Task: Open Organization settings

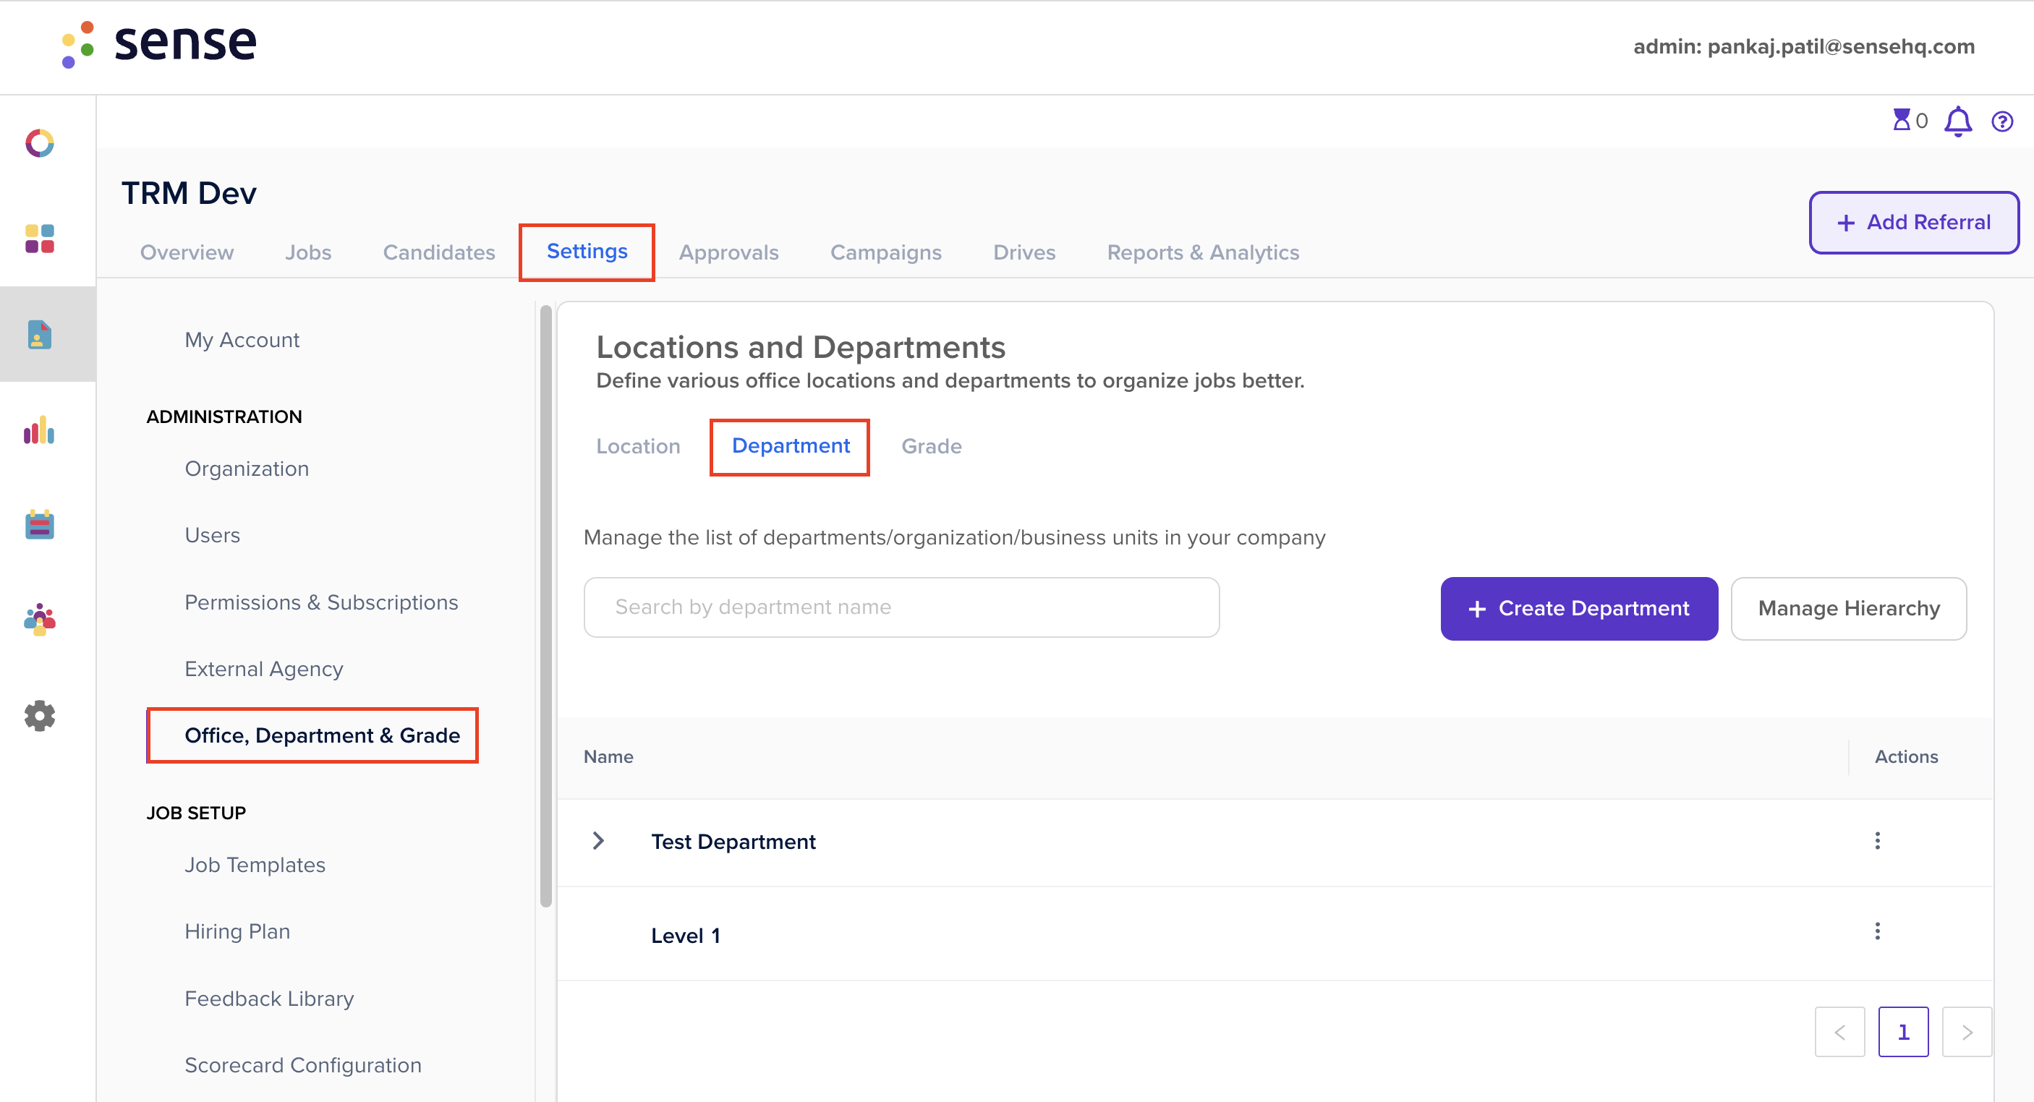Action: 247,469
